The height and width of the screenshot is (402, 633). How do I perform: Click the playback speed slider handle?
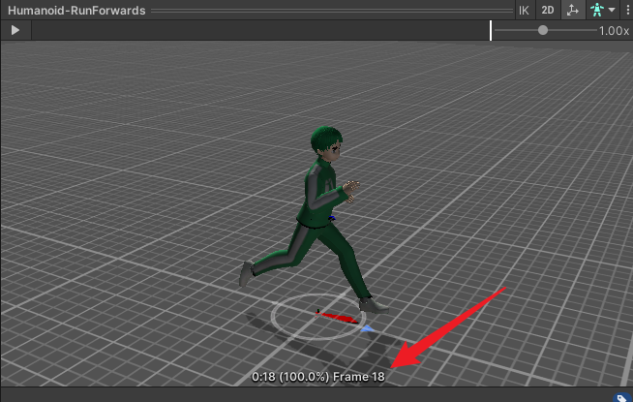(x=543, y=30)
